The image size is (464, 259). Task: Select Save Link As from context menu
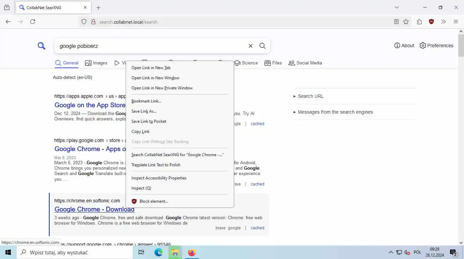coord(180,111)
